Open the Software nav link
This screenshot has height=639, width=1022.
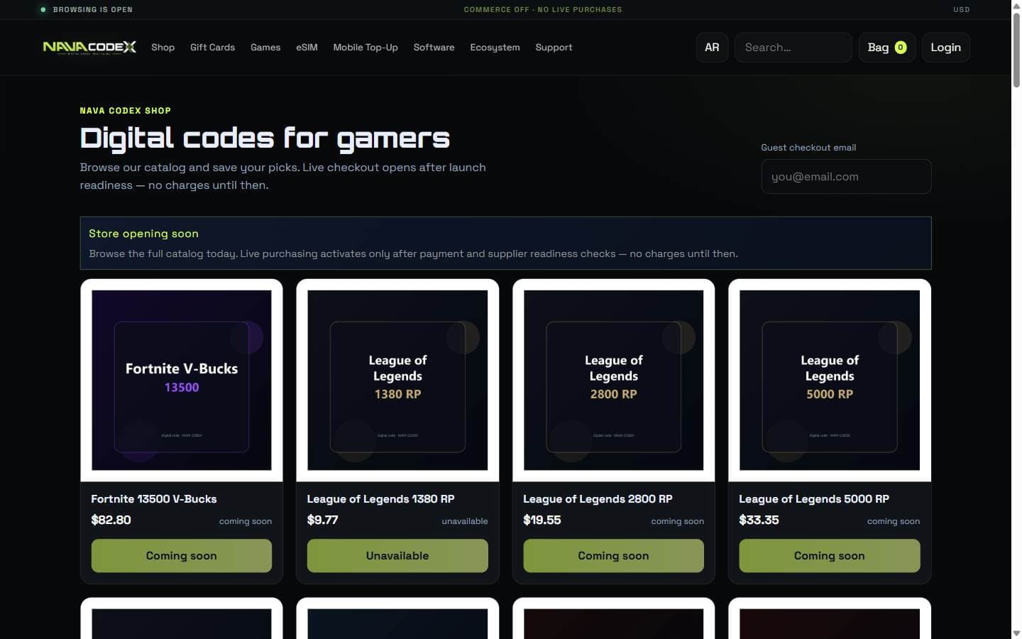coord(434,48)
